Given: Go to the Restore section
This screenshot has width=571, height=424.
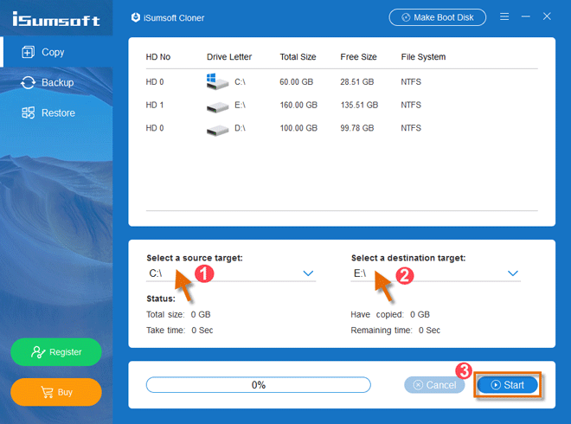Looking at the screenshot, I should (x=56, y=112).
